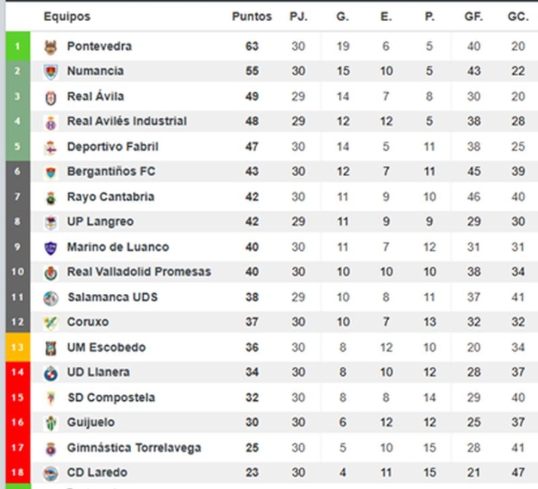The image size is (538, 489).
Task: Click the CD Laredo team badge
Action: 50,473
